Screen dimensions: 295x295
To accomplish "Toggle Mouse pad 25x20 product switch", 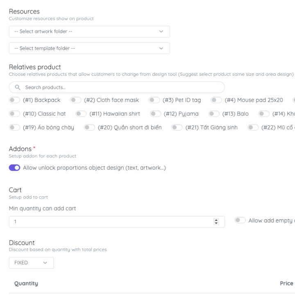I will [x=216, y=100].
